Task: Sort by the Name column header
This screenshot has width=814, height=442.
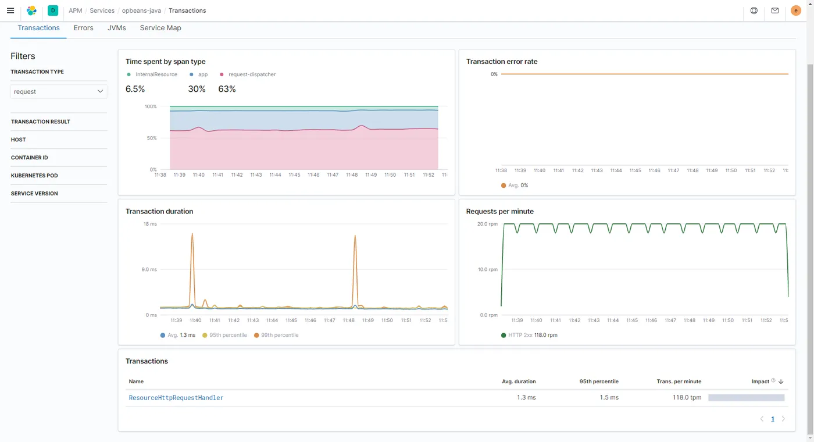Action: click(x=136, y=382)
